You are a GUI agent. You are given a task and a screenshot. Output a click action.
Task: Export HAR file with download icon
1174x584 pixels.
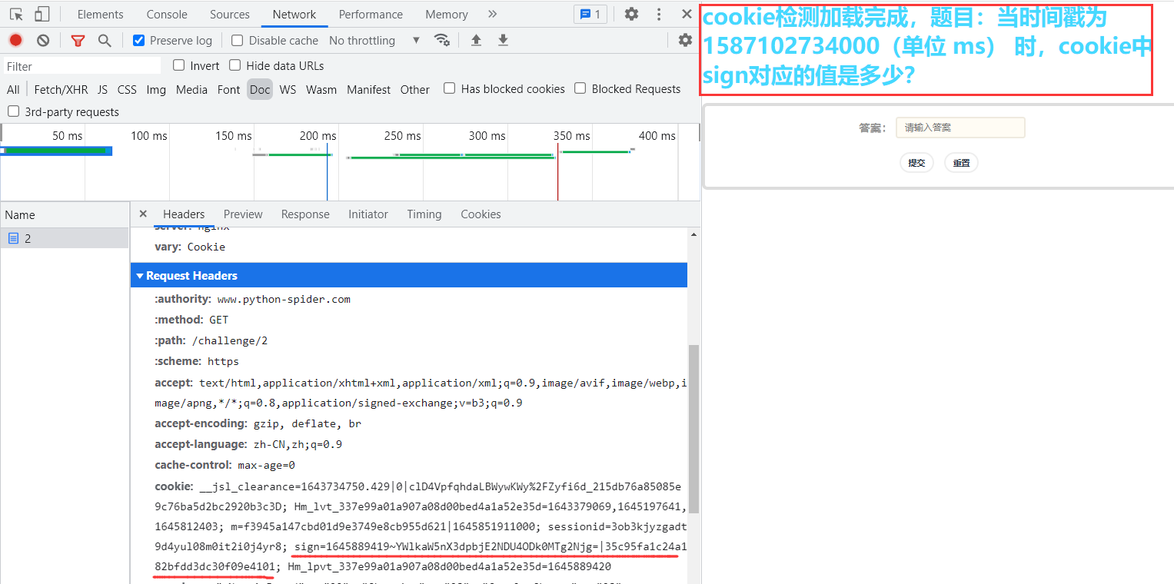(503, 40)
